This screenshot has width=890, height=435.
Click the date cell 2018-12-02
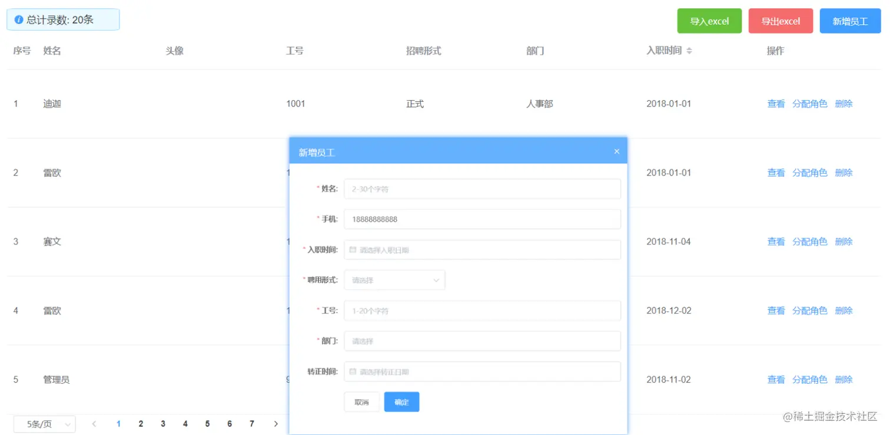pos(669,310)
